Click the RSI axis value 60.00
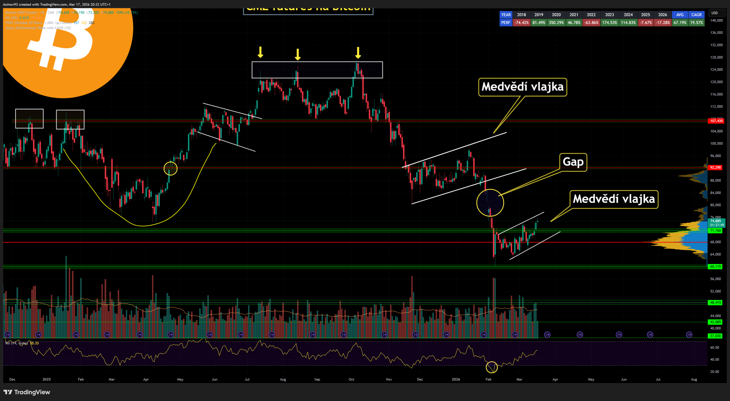Screen dimensions: 730x401 tap(715, 347)
